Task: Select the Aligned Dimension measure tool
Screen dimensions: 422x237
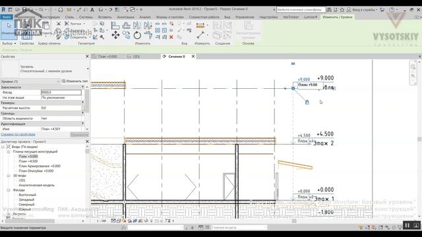Action: click(x=200, y=26)
